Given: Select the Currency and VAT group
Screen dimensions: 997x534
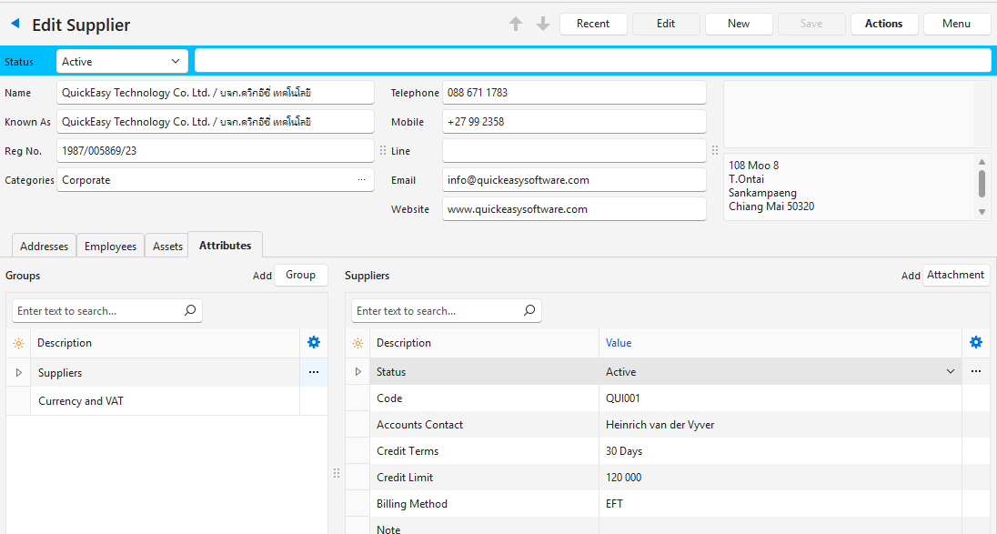Looking at the screenshot, I should click(x=81, y=401).
